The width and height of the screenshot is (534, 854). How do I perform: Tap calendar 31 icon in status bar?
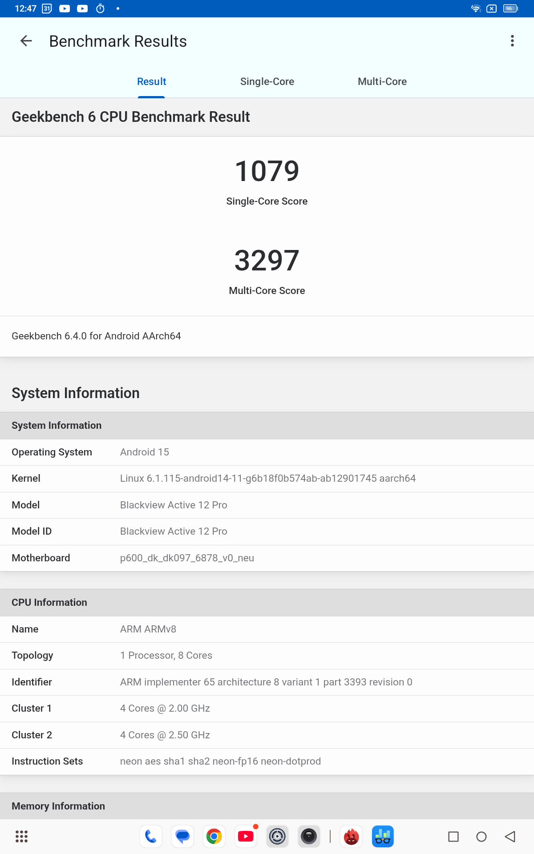coord(47,8)
